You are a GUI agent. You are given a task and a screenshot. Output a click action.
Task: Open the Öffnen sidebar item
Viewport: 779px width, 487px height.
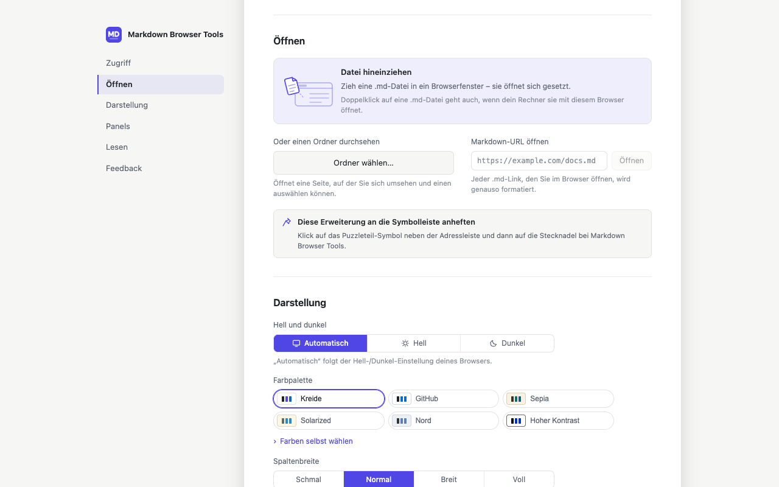161,85
